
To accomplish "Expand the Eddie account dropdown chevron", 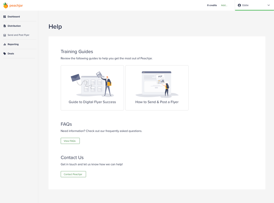I will pyautogui.click(x=269, y=5).
